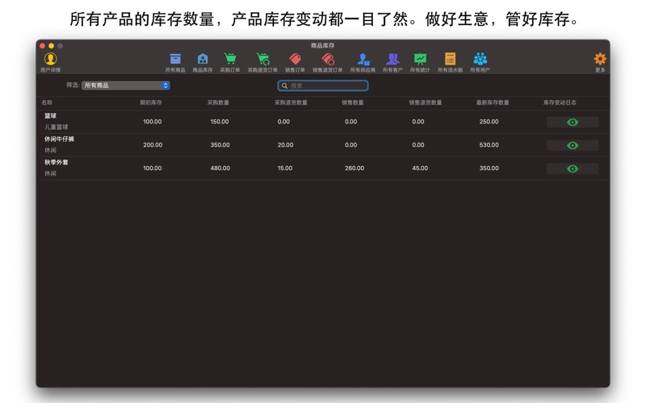
Task: Open 所有商品 all products toolbar icon
Action: [x=175, y=59]
